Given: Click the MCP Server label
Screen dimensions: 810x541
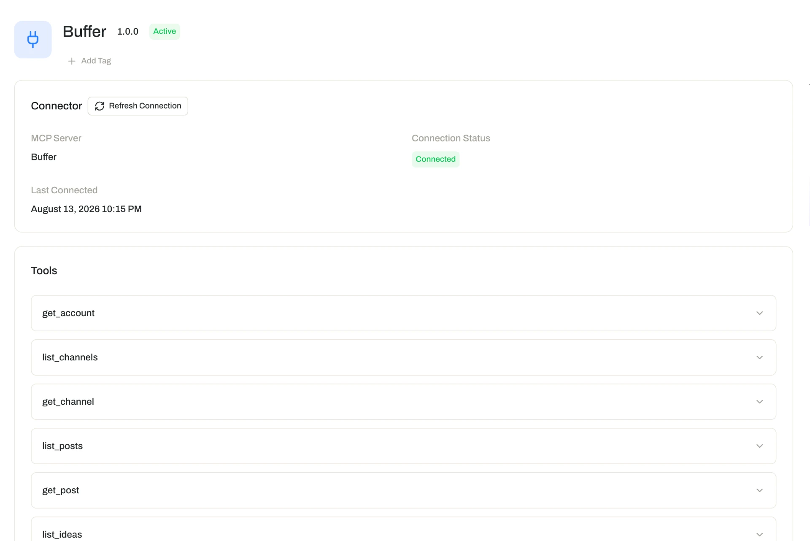Looking at the screenshot, I should click(x=56, y=138).
